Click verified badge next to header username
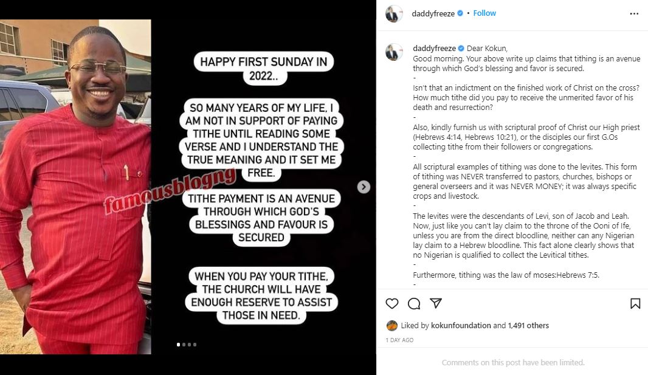This screenshot has width=648, height=375. point(460,13)
